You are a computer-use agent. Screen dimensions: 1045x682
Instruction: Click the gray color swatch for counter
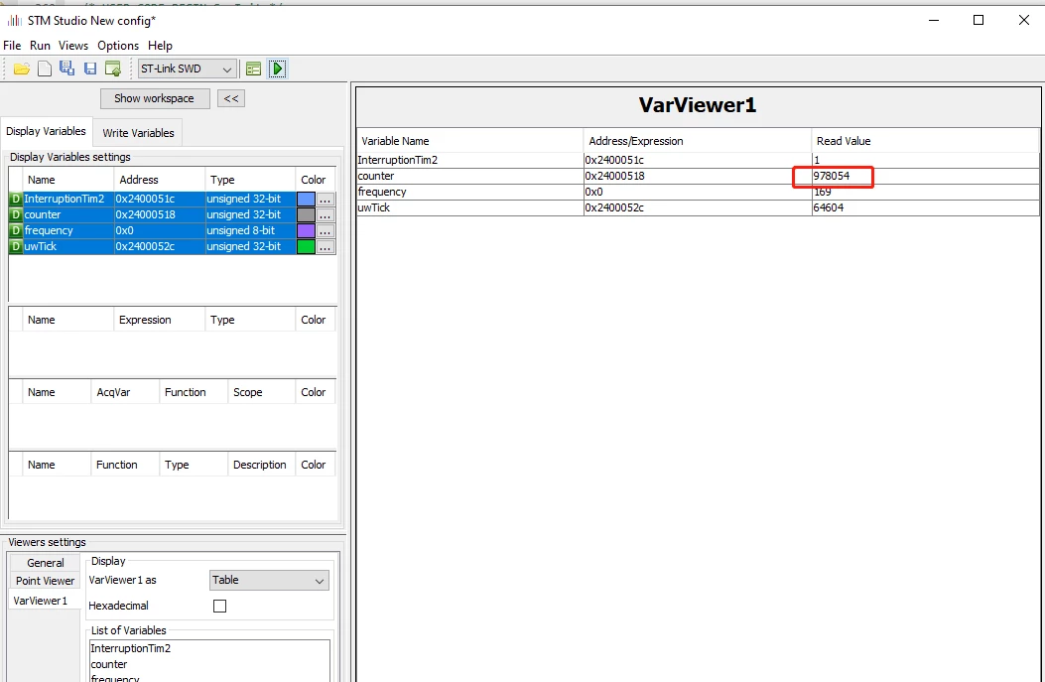click(306, 214)
